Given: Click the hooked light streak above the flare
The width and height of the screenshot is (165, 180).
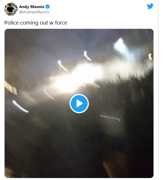Looking at the screenshot, I should pyautogui.click(x=87, y=56).
